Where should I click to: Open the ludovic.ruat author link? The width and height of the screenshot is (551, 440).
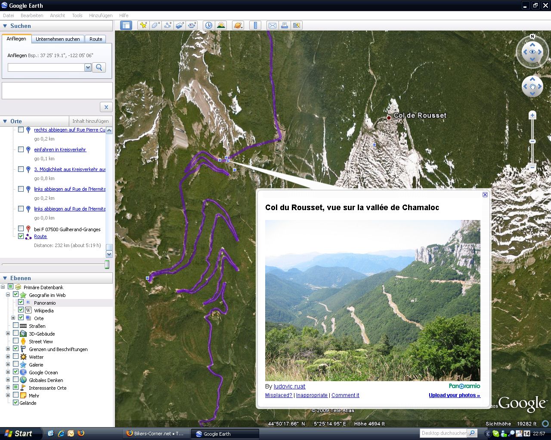[x=289, y=386]
